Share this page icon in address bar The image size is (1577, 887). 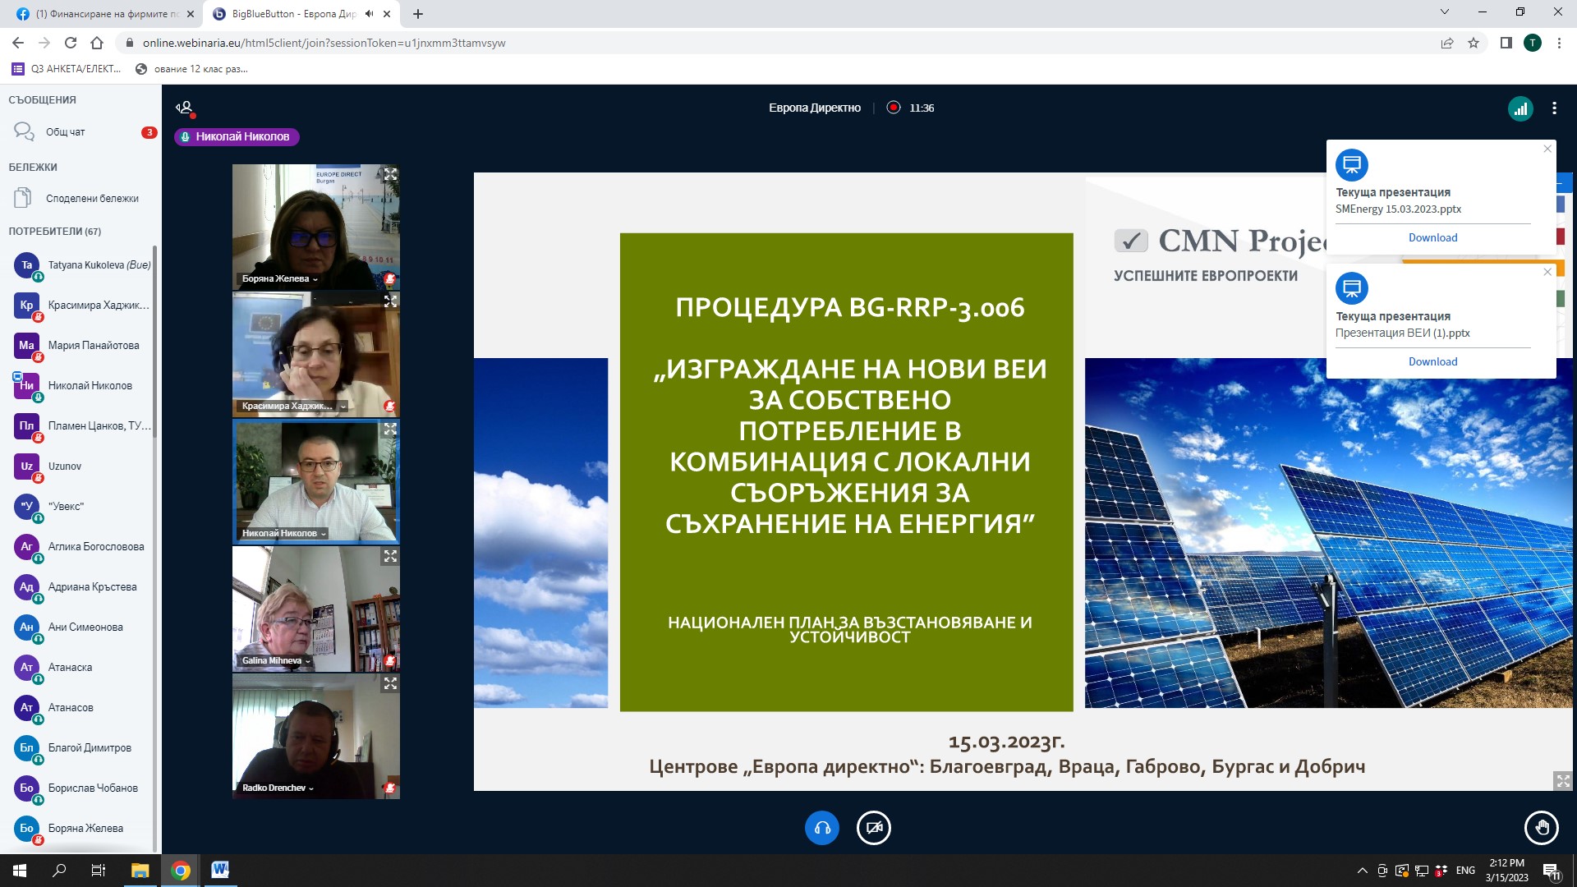click(1447, 43)
